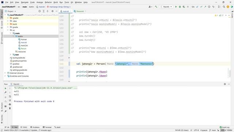Commit changes with green checkmark icon

[x=201, y=7]
